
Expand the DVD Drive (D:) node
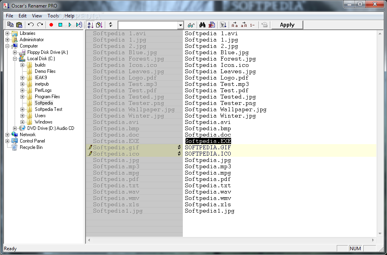click(15, 128)
